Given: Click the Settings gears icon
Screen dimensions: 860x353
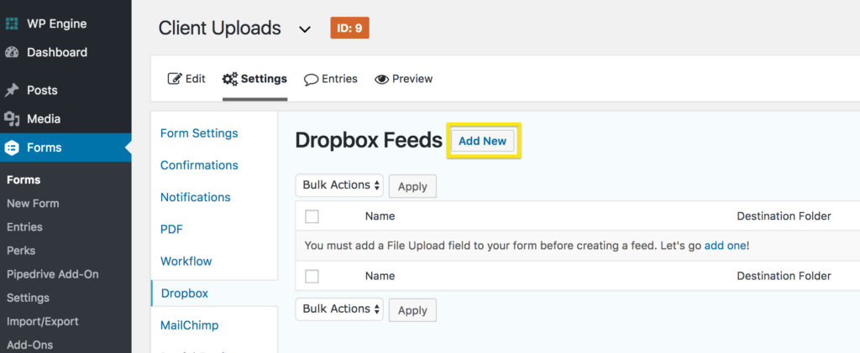Looking at the screenshot, I should pyautogui.click(x=230, y=79).
